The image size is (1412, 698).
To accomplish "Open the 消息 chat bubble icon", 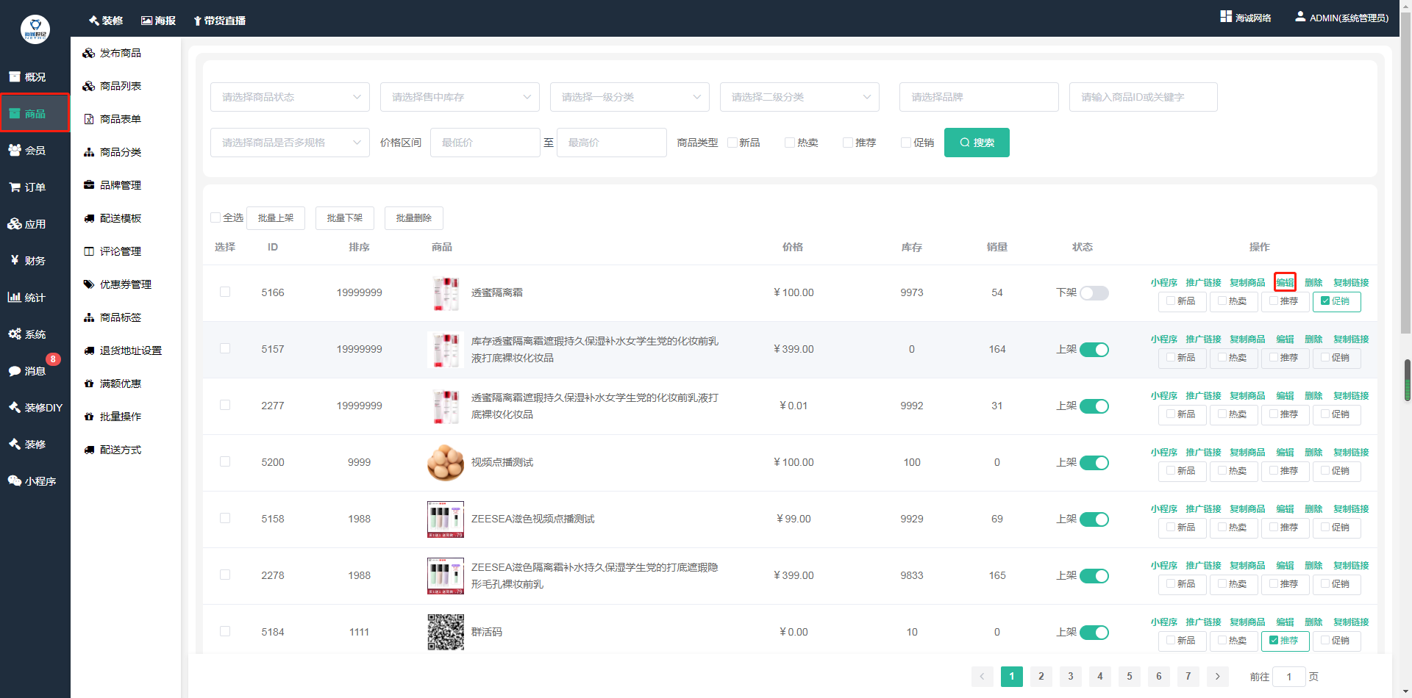I will [x=15, y=371].
